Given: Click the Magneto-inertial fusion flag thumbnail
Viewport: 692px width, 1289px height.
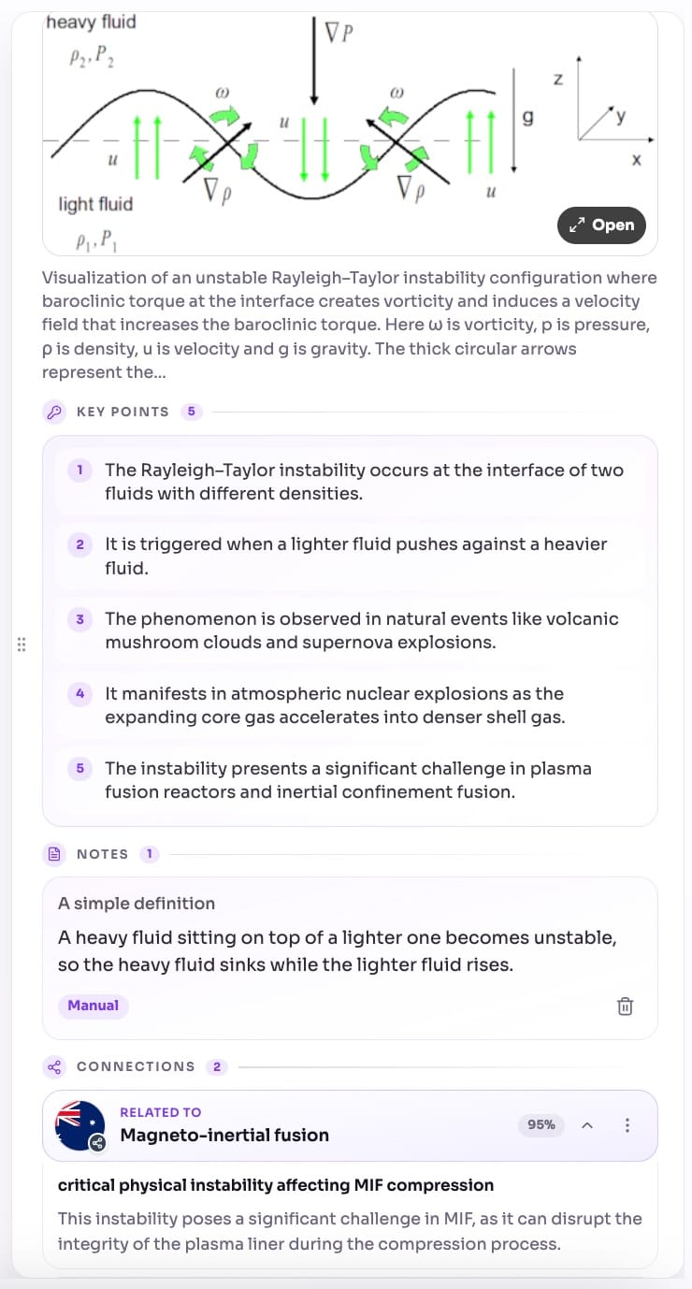Looking at the screenshot, I should 80,1125.
